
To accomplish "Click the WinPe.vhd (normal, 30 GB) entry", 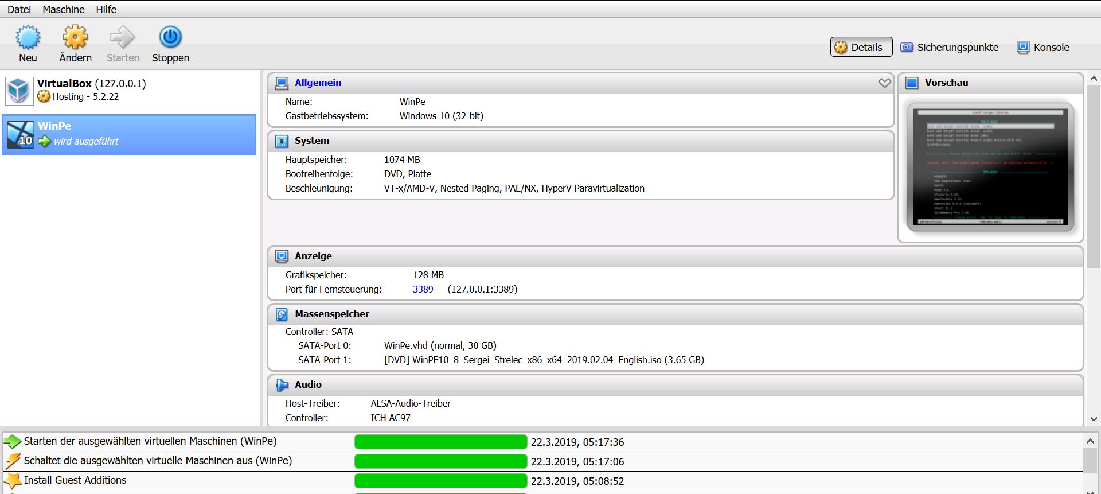I will pos(440,345).
